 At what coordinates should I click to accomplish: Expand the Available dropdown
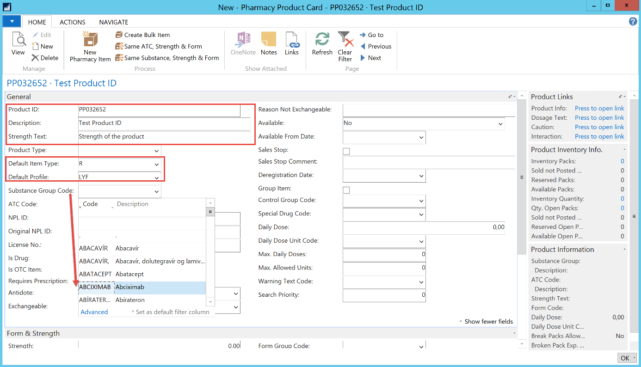click(x=500, y=124)
